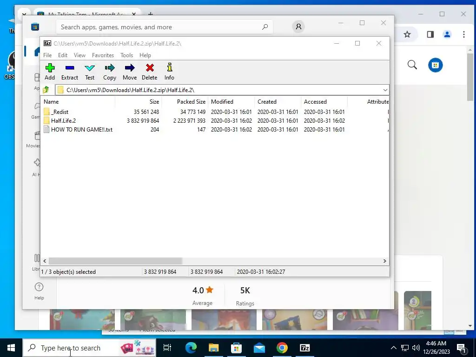The height and width of the screenshot is (357, 476).
Task: Open Help in Microsoft Store sidebar
Action: [39, 291]
